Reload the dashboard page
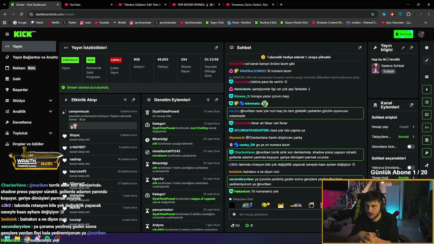Screen dimensions: 434x244 click(21, 14)
